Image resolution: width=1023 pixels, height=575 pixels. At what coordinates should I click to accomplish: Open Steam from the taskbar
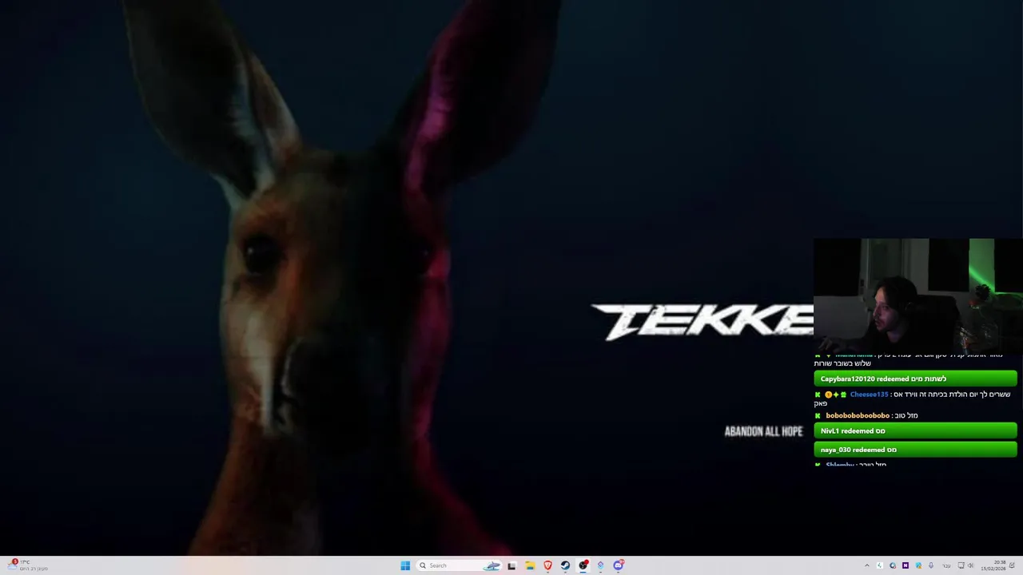pos(565,565)
